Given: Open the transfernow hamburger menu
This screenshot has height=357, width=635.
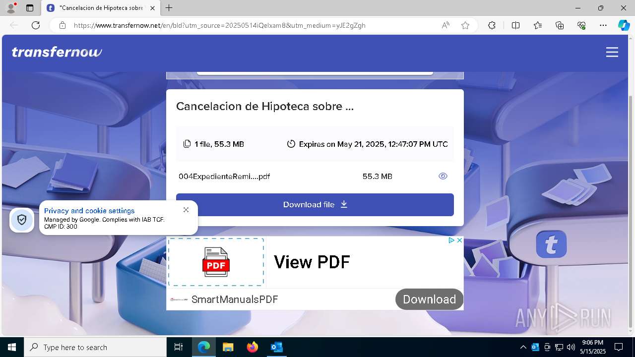Looking at the screenshot, I should pyautogui.click(x=612, y=52).
